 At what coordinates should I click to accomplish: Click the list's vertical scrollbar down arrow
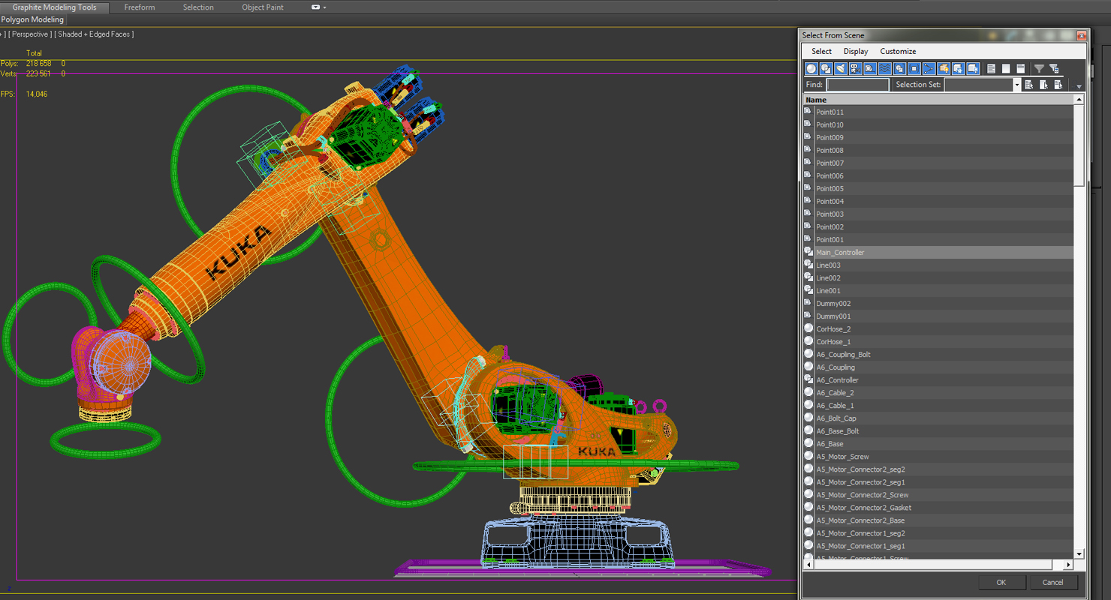tap(1079, 554)
